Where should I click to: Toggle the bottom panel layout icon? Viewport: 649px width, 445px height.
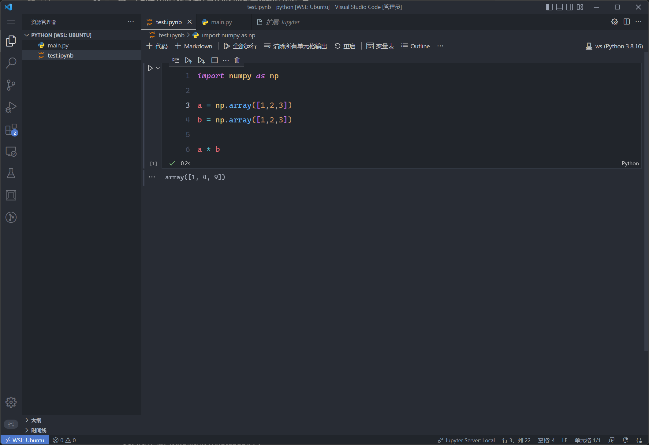(x=559, y=7)
